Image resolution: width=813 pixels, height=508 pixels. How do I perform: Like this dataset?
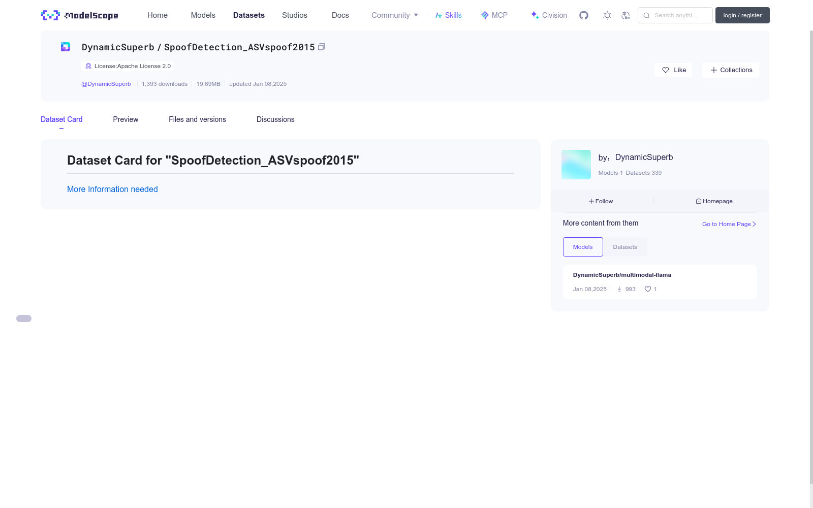pyautogui.click(x=673, y=70)
